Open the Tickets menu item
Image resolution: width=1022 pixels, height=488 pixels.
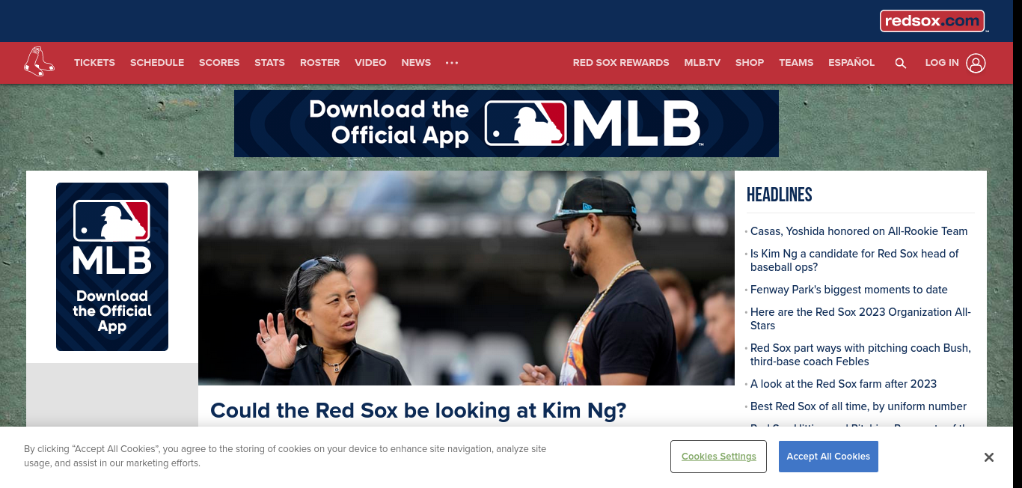94,63
